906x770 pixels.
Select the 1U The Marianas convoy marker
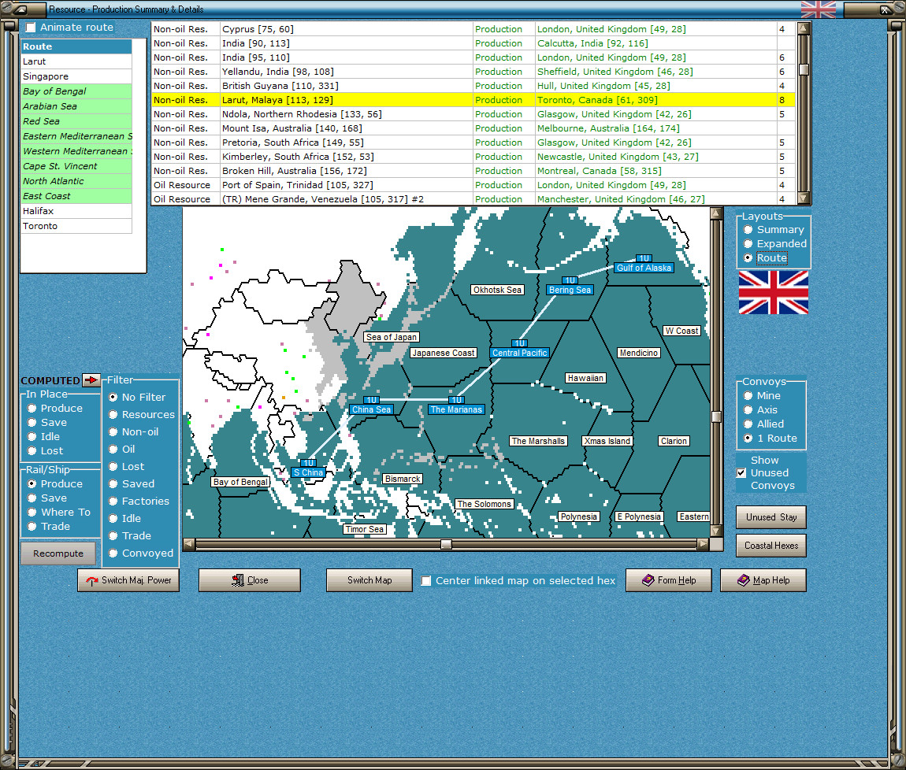[456, 405]
